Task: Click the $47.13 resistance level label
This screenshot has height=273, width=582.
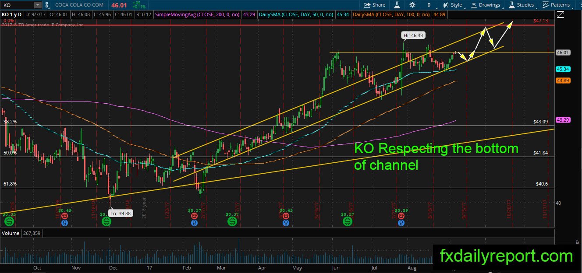Action: [x=541, y=21]
